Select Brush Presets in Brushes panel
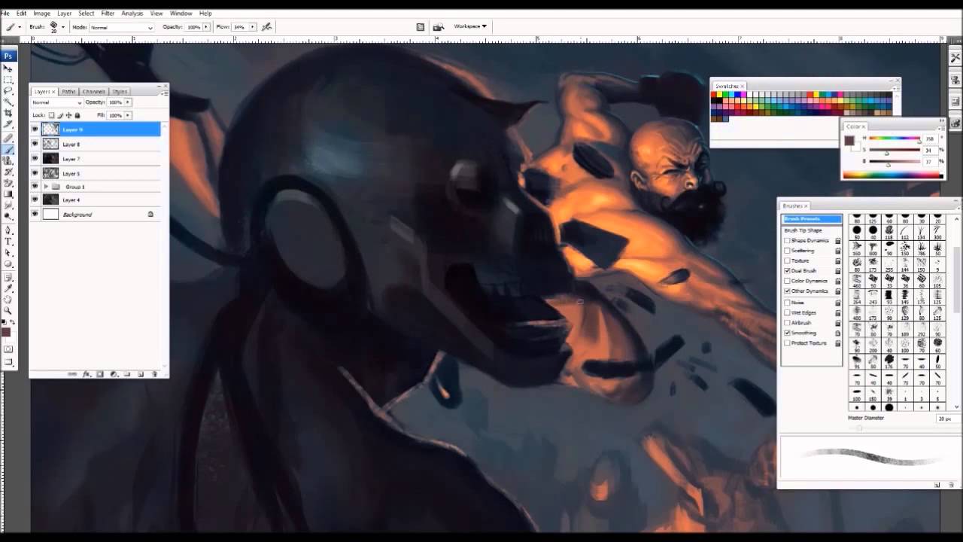This screenshot has height=542, width=963. 812,219
